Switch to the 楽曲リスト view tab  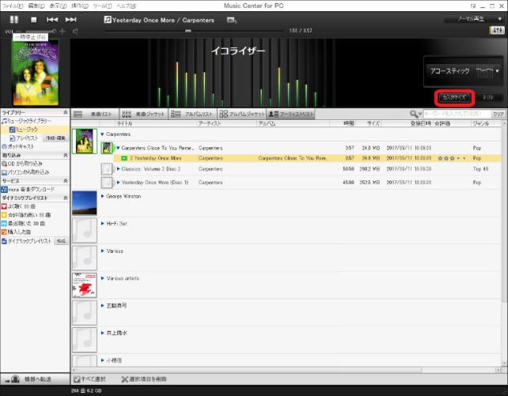[x=95, y=114]
